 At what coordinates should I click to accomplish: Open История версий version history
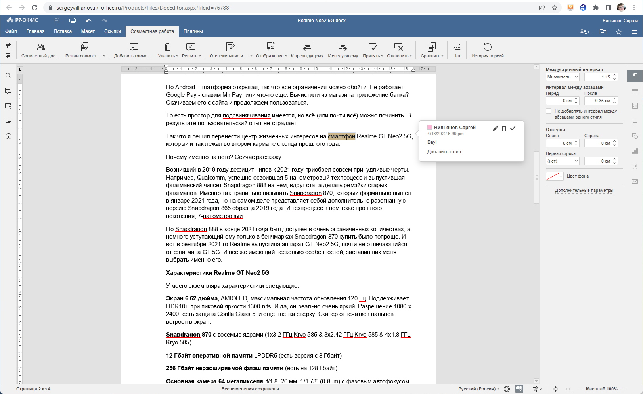pos(487,50)
